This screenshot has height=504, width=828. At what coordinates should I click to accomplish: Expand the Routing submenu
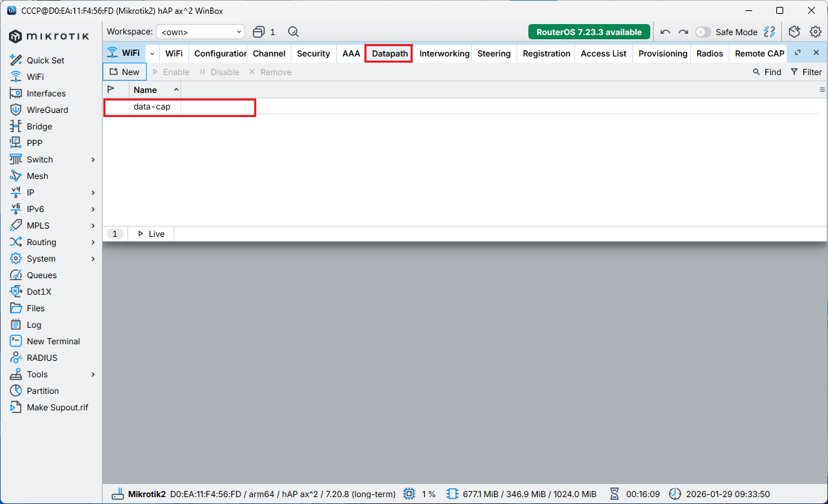pyautogui.click(x=93, y=242)
